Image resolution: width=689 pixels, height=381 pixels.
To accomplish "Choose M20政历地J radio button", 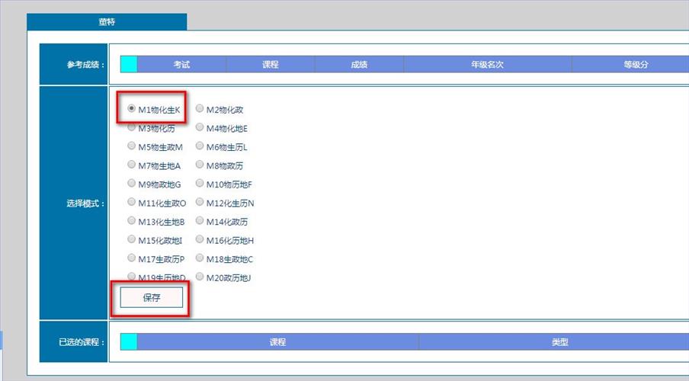I will coord(200,277).
